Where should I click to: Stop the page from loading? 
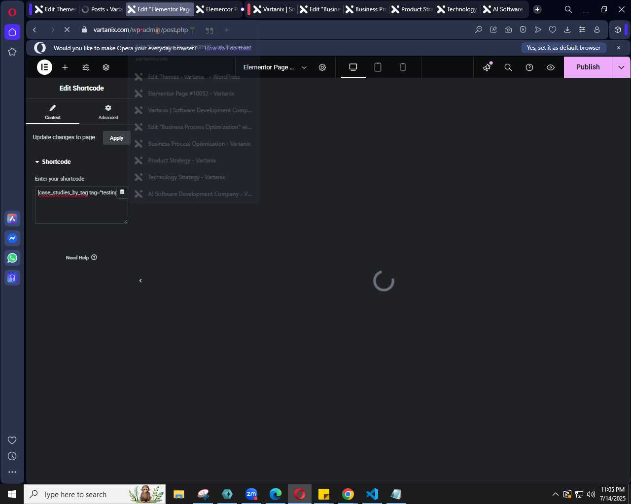pyautogui.click(x=67, y=30)
